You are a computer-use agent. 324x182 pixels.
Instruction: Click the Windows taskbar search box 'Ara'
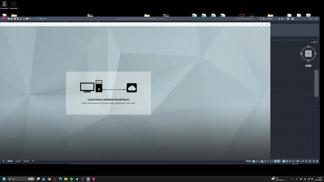click(22, 179)
